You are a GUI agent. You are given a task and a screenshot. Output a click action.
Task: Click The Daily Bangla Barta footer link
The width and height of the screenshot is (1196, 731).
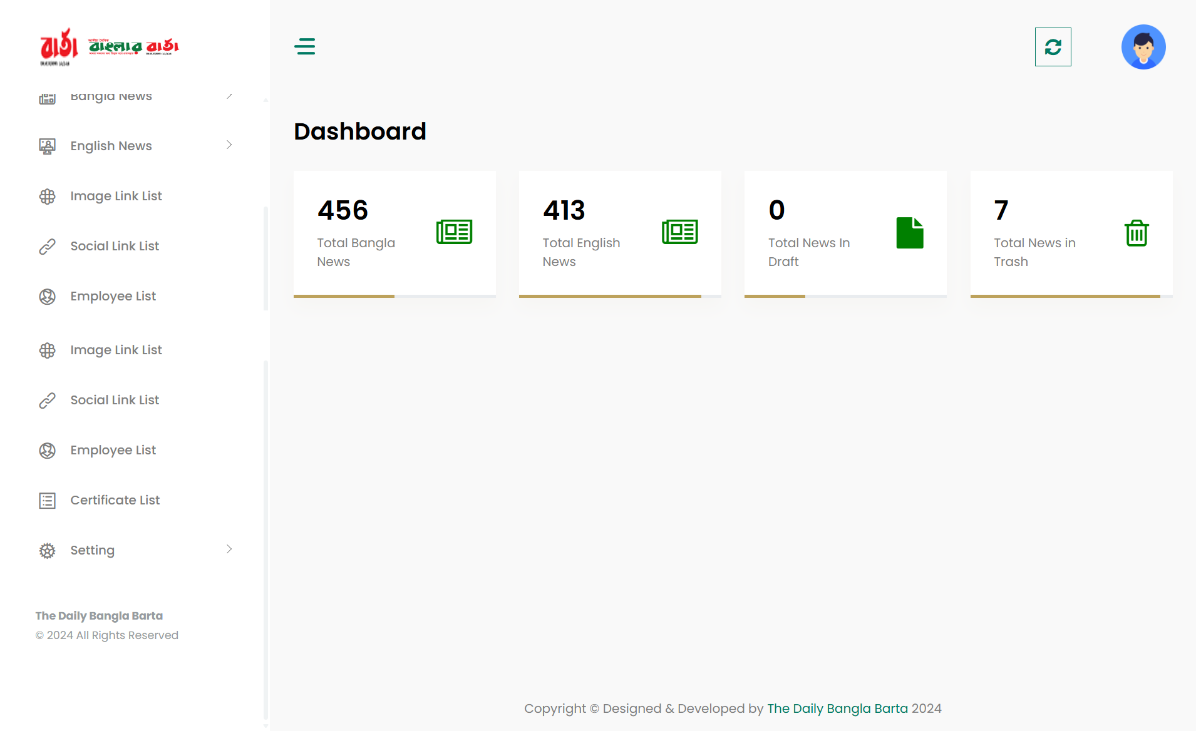click(837, 708)
